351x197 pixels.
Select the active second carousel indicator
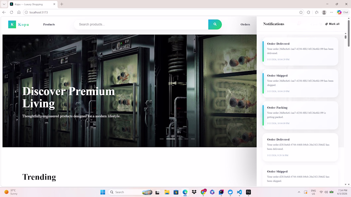tap(171, 139)
